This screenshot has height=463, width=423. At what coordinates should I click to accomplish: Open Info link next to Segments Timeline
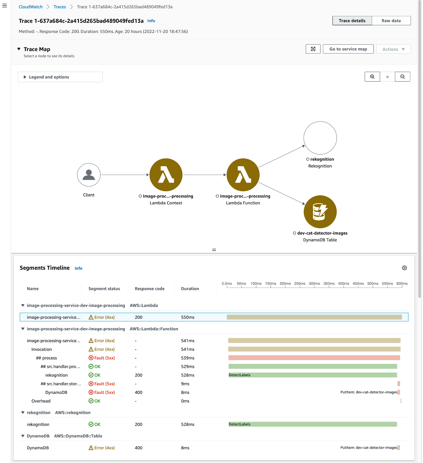79,268
